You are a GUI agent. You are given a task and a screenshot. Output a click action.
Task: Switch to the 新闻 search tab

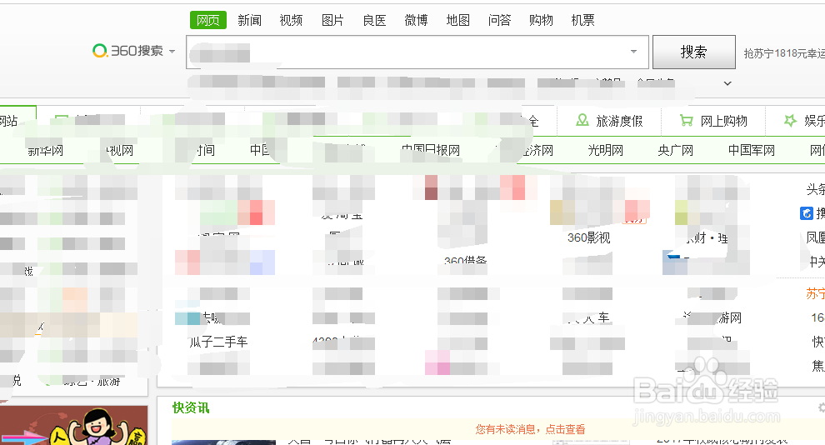tap(249, 20)
